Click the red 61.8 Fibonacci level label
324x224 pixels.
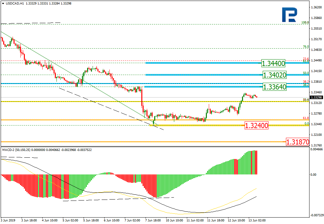(306, 118)
